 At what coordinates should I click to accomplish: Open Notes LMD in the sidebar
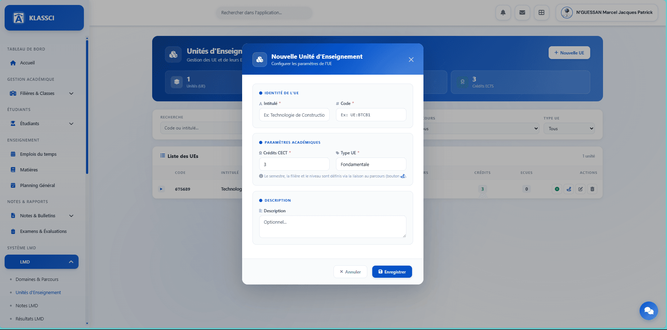pos(27,306)
